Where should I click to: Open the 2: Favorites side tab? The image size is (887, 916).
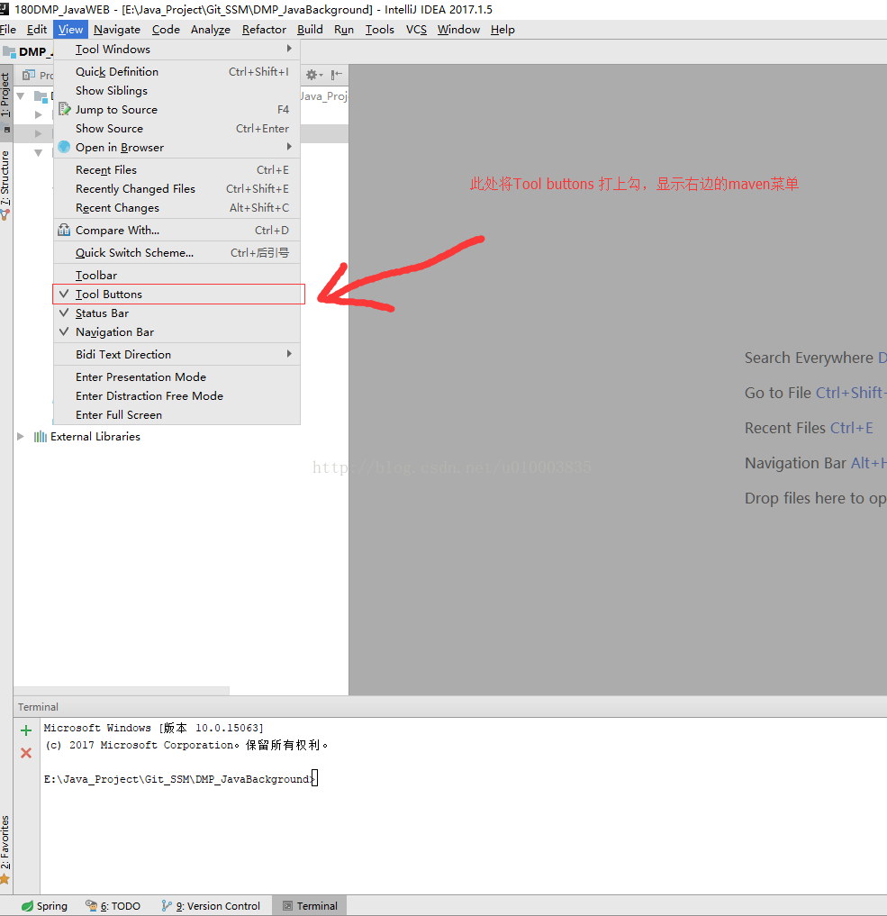[x=5, y=849]
